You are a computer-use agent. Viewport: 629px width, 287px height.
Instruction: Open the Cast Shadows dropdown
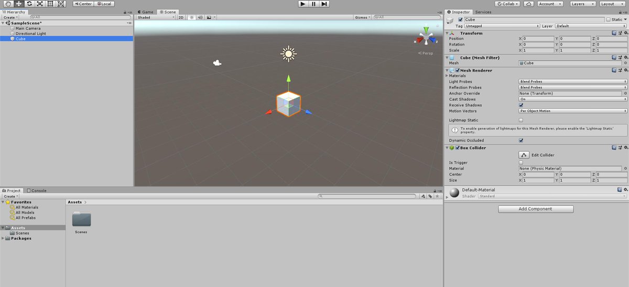(573, 99)
